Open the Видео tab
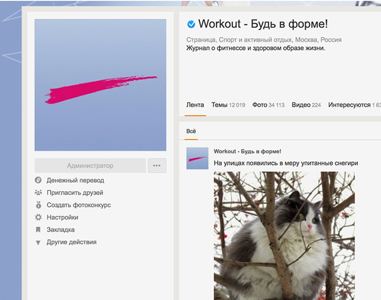The image size is (381, 300). click(x=306, y=105)
